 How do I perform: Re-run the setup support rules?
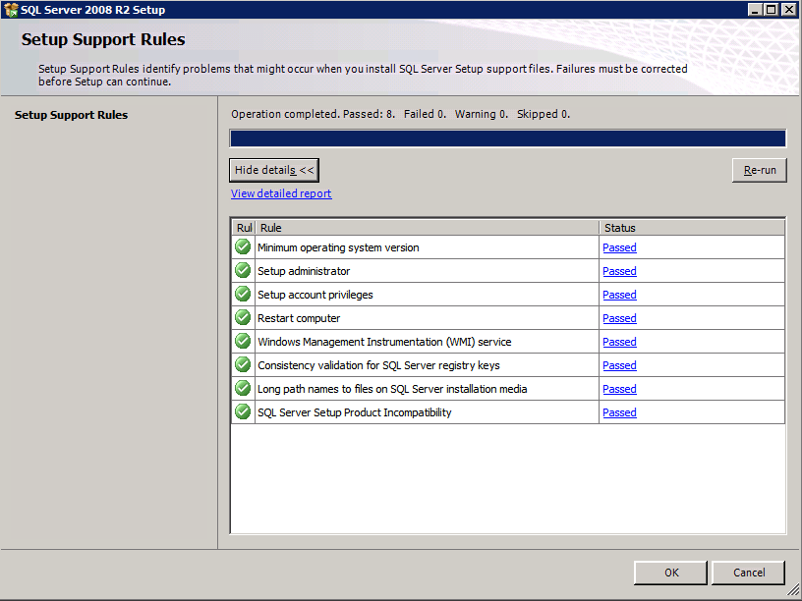pyautogui.click(x=760, y=170)
